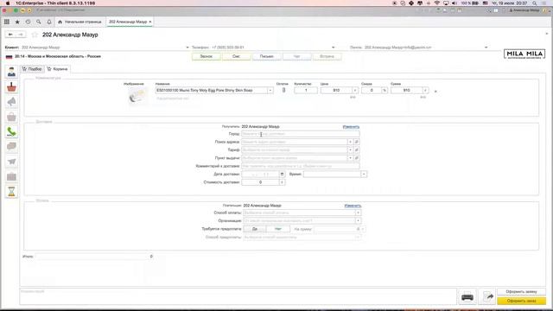
Task: Open the gray shopping bag sidebar icon
Action: click(x=11, y=117)
